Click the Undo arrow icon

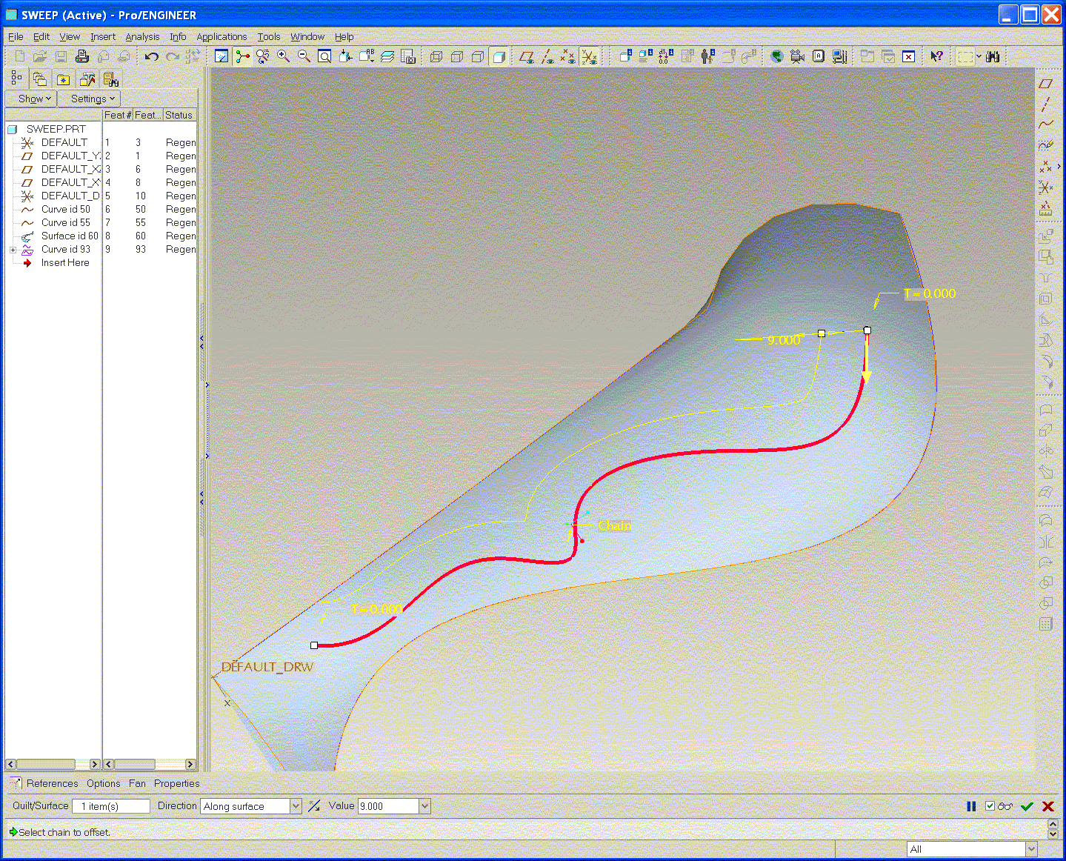pyautogui.click(x=152, y=56)
